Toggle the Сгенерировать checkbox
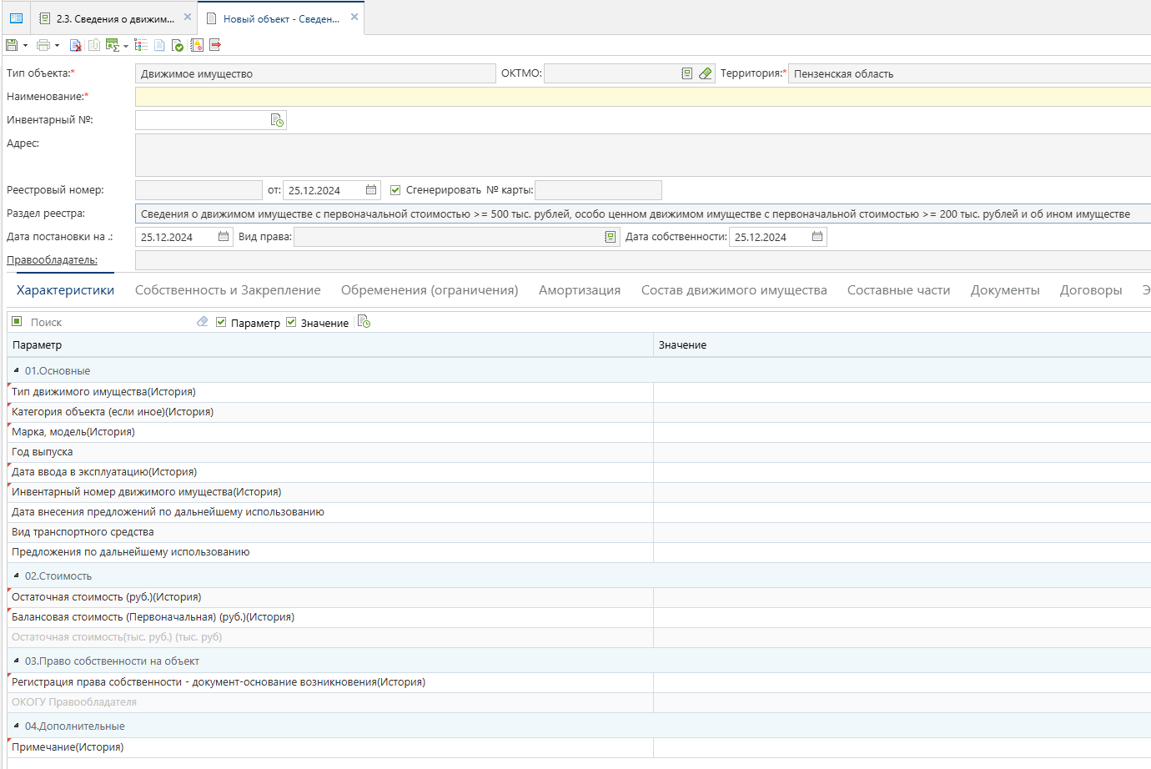Screen dimensions: 1151x769 click(x=395, y=190)
